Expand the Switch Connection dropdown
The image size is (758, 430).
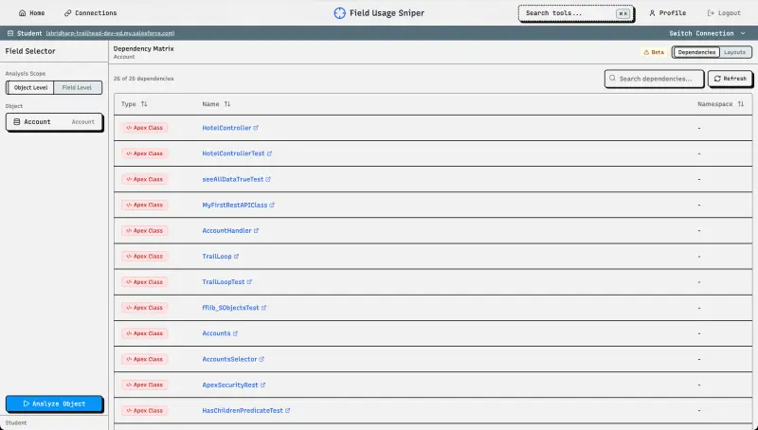(707, 33)
